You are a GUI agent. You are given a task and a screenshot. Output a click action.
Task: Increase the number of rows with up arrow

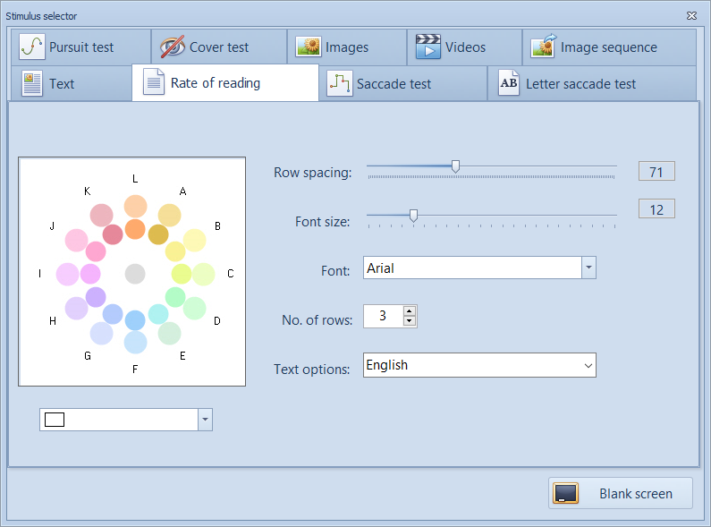point(410,311)
